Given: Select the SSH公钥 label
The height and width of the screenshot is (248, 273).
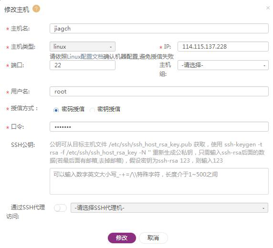Looking at the screenshot, I should point(23,145).
